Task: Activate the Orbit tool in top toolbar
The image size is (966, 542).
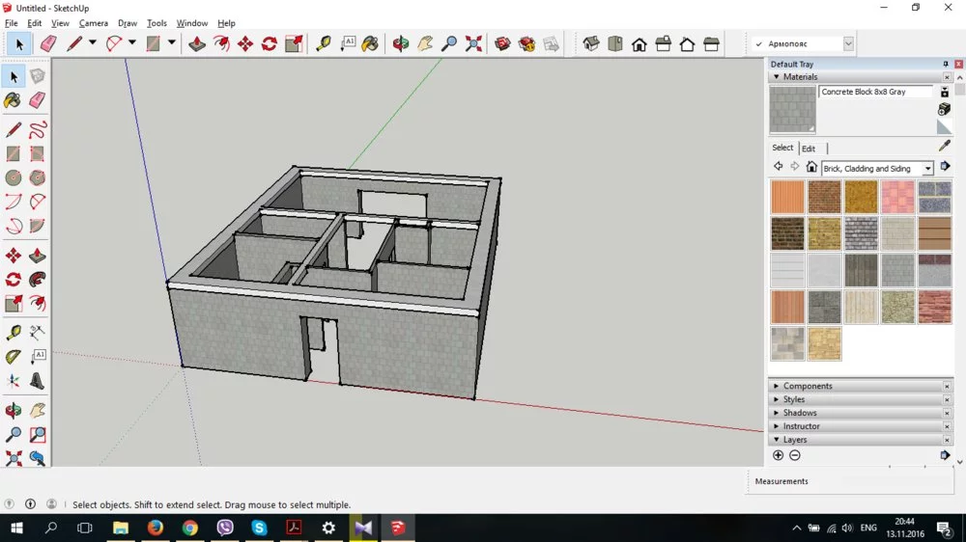Action: click(400, 43)
